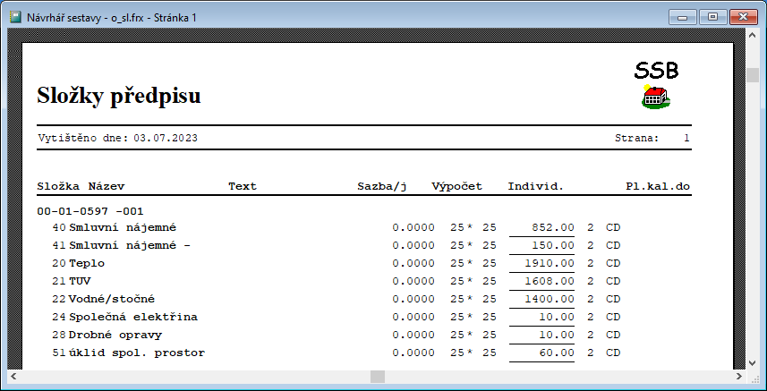The image size is (767, 391).
Task: Maximize the report preview window
Action: pos(712,16)
